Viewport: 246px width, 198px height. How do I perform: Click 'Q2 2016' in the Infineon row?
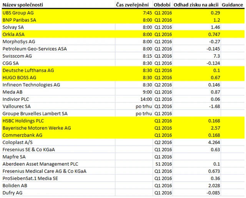click(163, 85)
